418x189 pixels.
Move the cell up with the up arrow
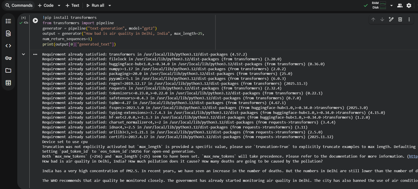[373, 19]
